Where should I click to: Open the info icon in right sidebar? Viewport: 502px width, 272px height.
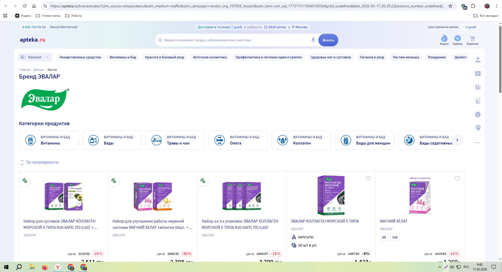pyautogui.click(x=478, y=114)
